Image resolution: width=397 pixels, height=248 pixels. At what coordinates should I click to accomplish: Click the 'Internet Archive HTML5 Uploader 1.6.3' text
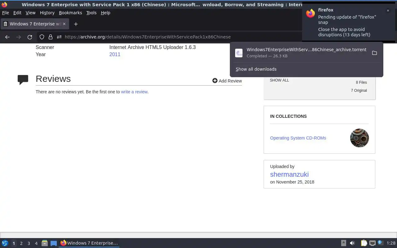pos(153,47)
